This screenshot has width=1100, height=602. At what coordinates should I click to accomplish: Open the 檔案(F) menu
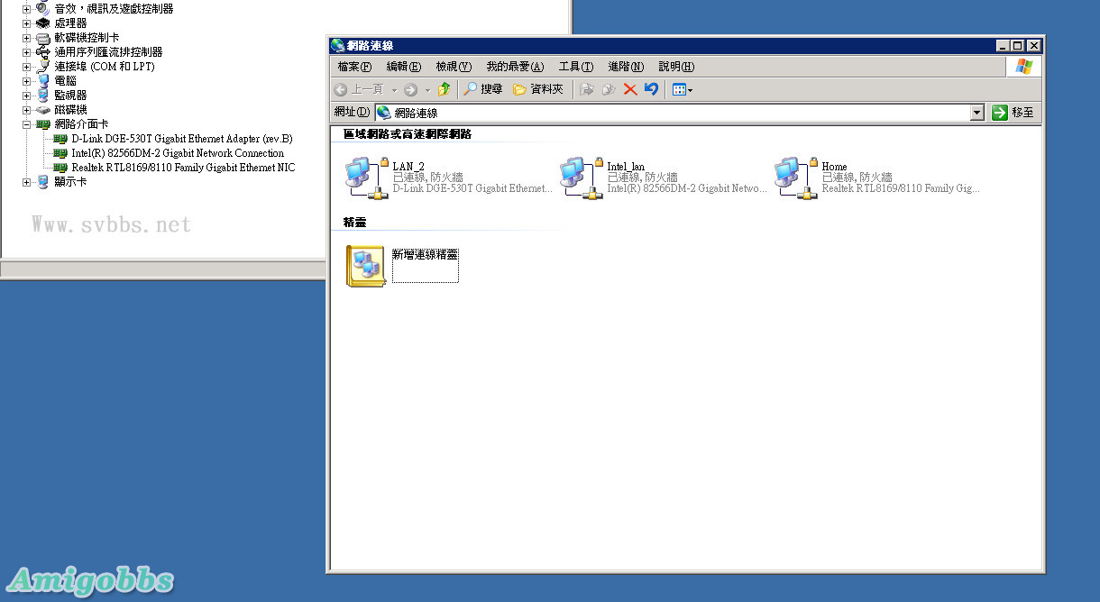[x=354, y=67]
